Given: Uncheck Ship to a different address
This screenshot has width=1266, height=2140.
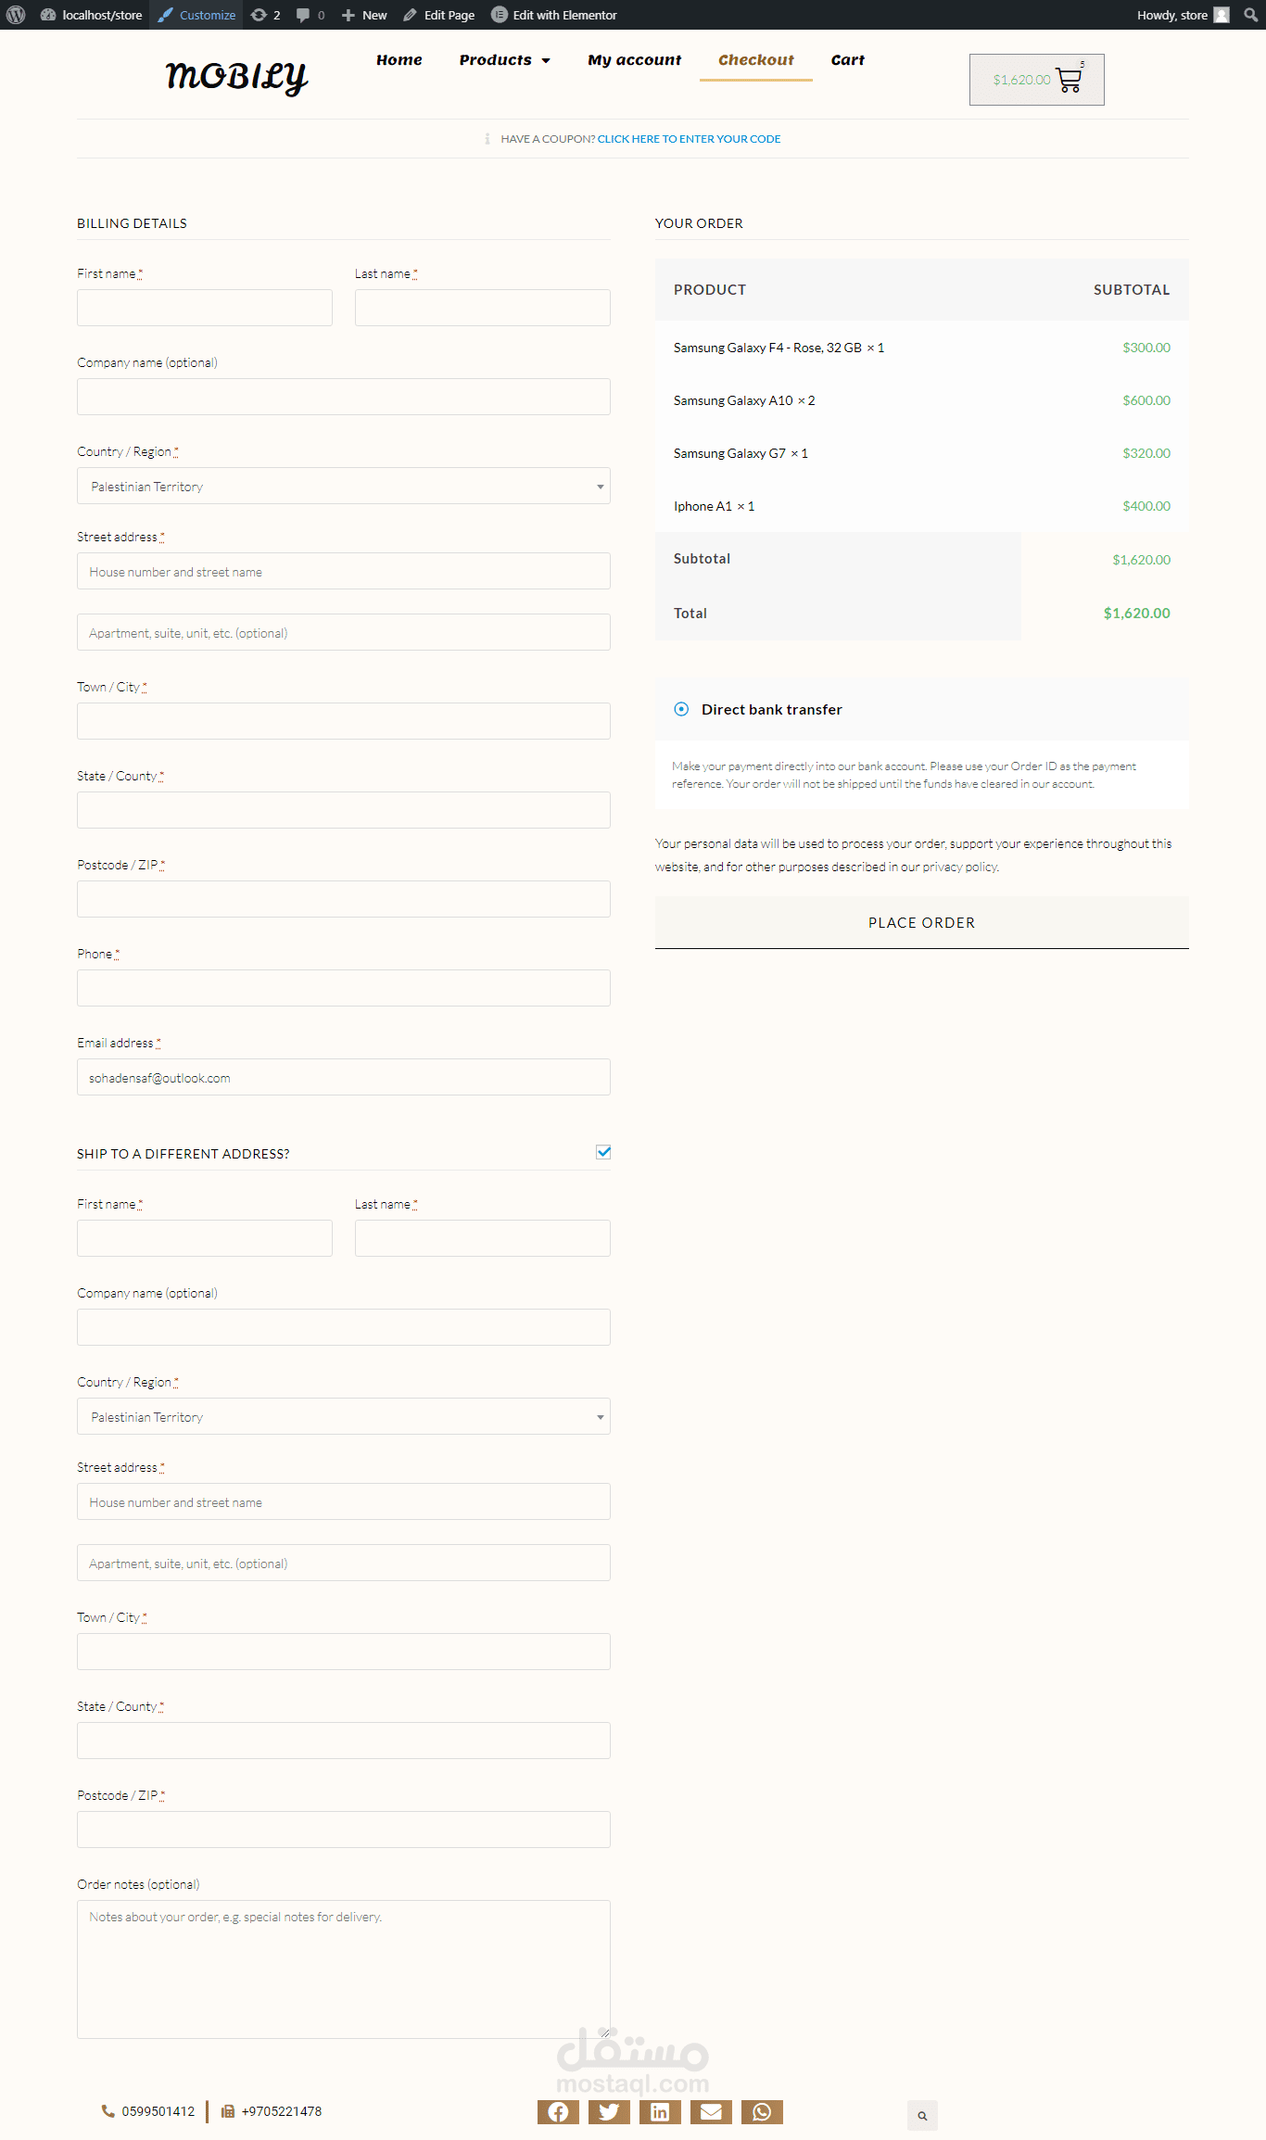Looking at the screenshot, I should [603, 1152].
